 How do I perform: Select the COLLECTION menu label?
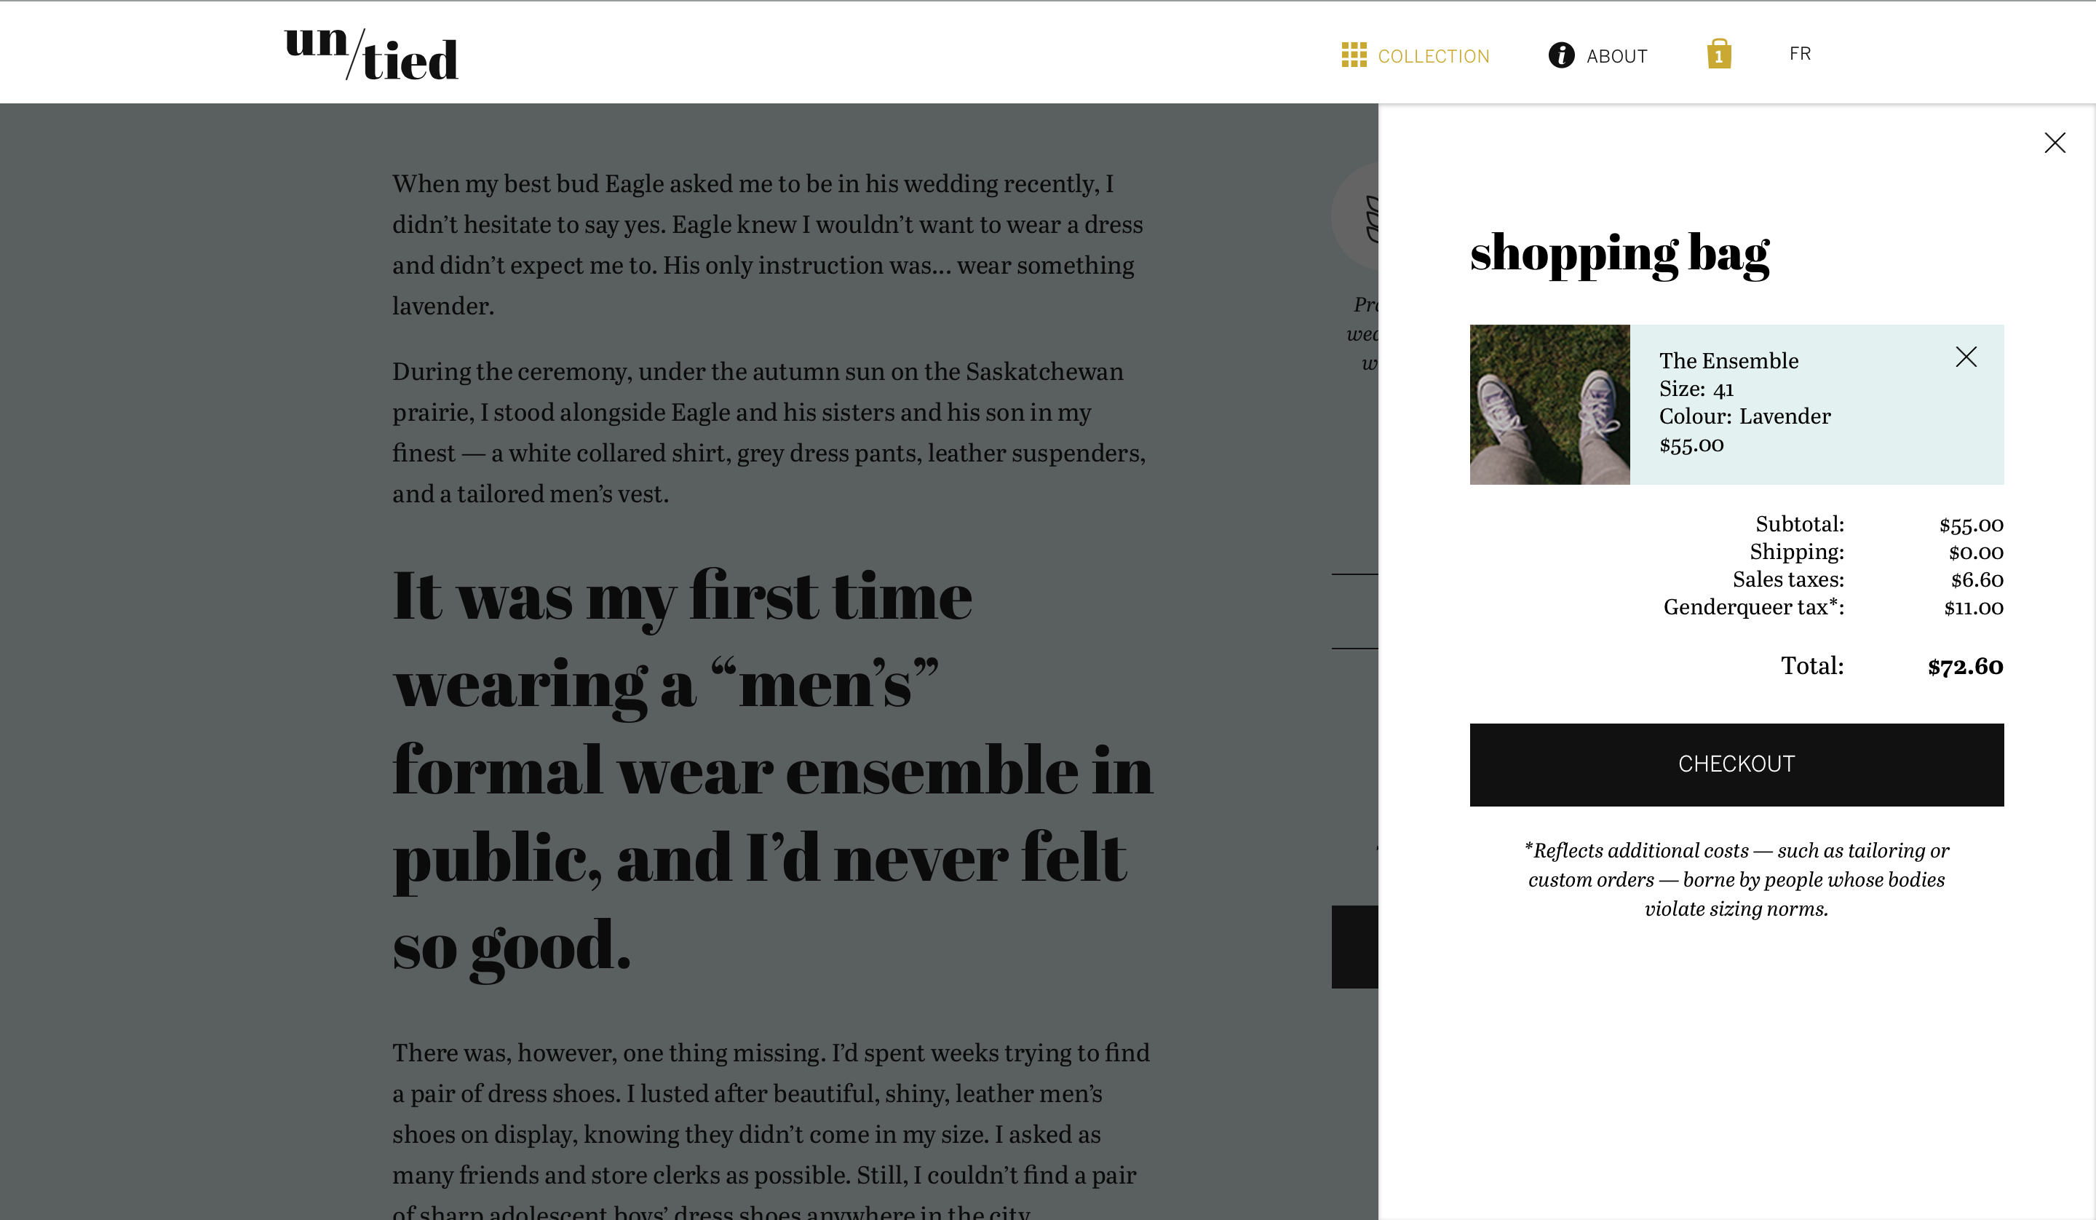(1433, 57)
